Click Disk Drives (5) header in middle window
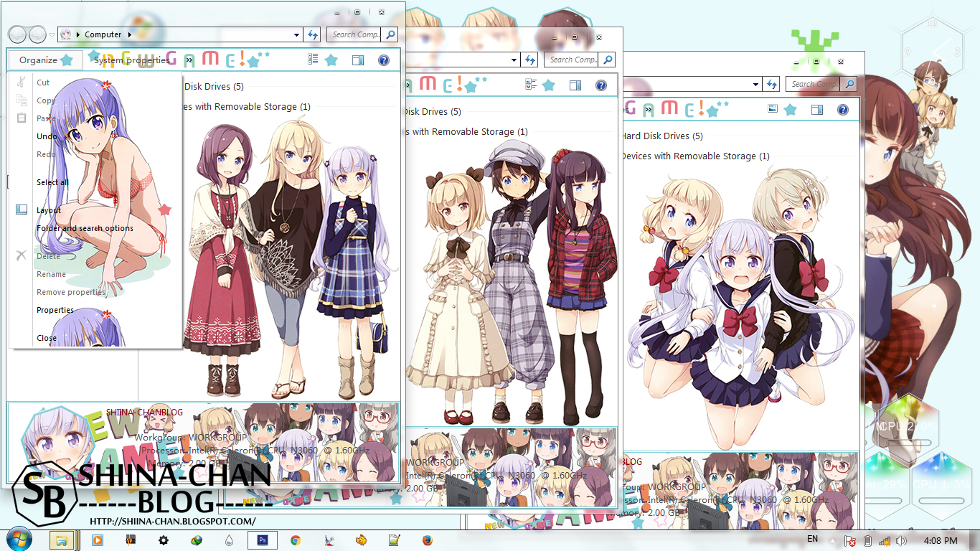 [433, 112]
